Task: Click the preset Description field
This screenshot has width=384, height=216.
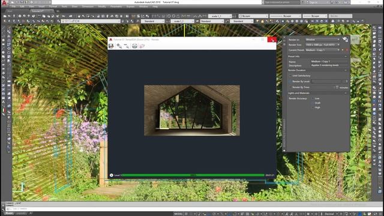Action: point(329,65)
